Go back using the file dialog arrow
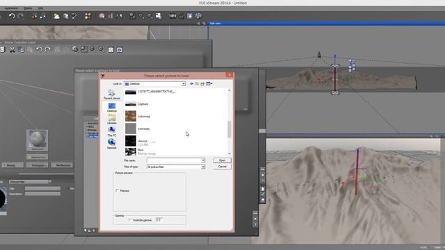Viewport: 445px width, 250px height. tap(192, 84)
